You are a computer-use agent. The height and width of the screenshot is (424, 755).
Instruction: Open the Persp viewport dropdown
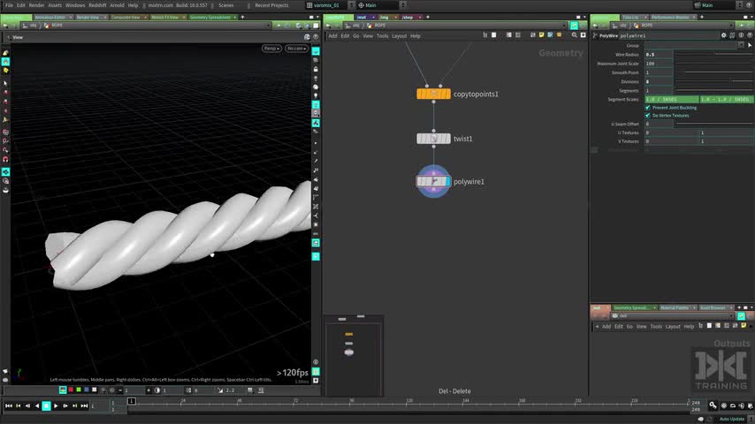click(x=271, y=49)
